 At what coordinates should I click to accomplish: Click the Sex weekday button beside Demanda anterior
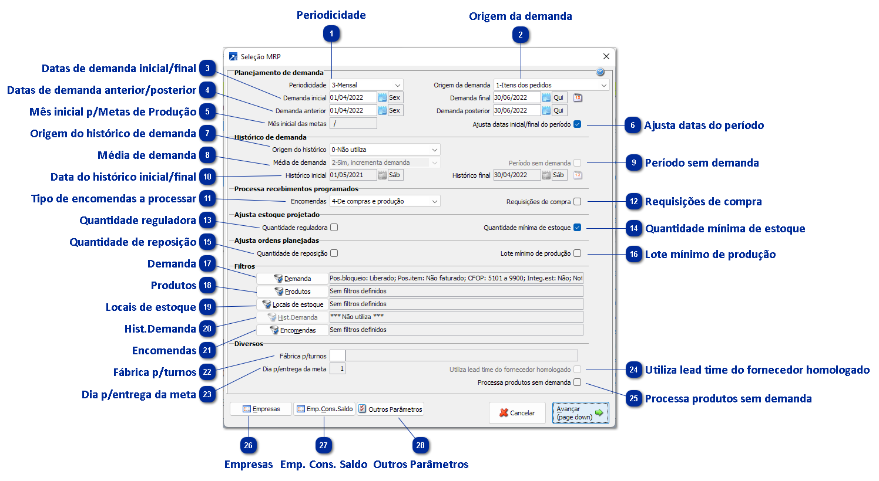tap(395, 111)
